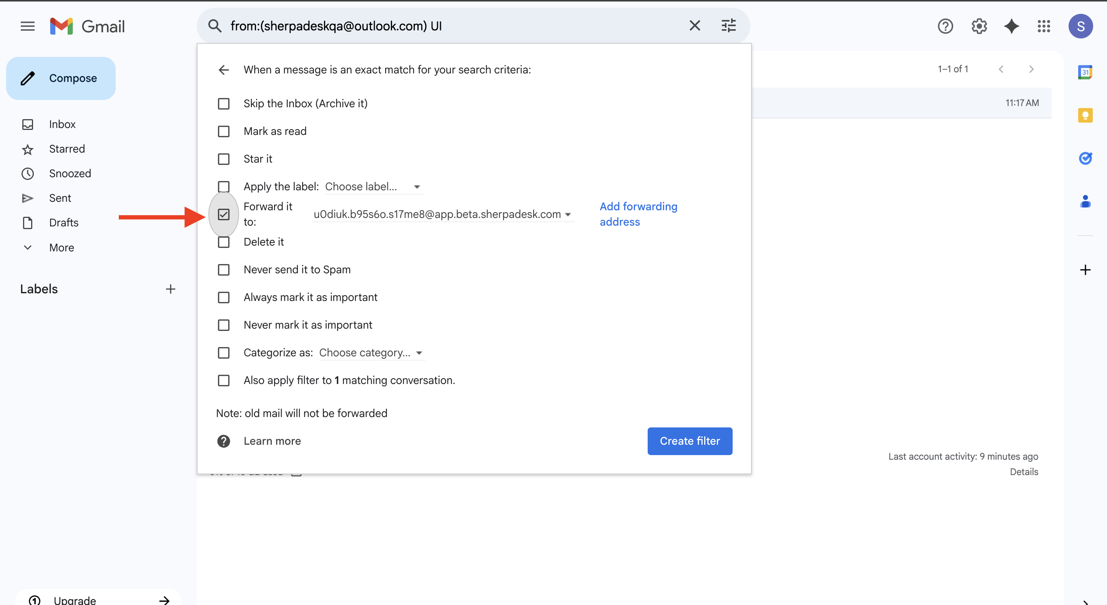Viewport: 1107px width, 605px height.
Task: Clear the search with the X icon
Action: point(695,26)
